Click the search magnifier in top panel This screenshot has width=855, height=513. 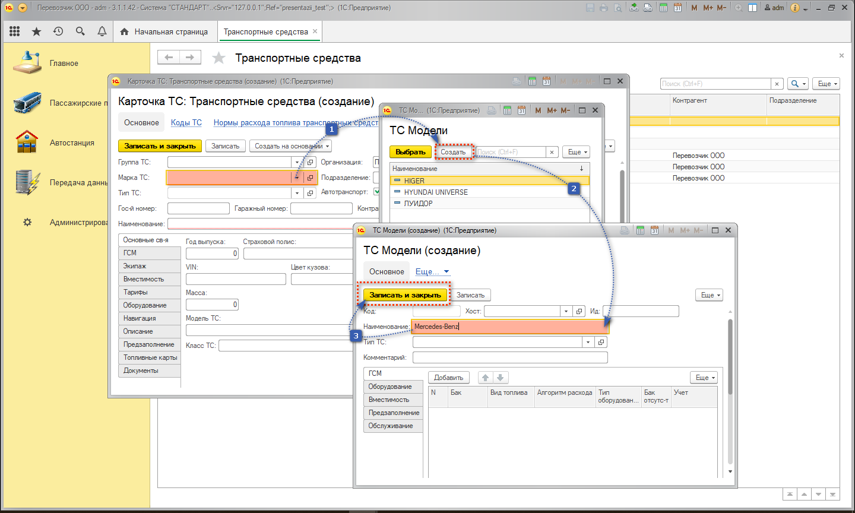(x=80, y=31)
